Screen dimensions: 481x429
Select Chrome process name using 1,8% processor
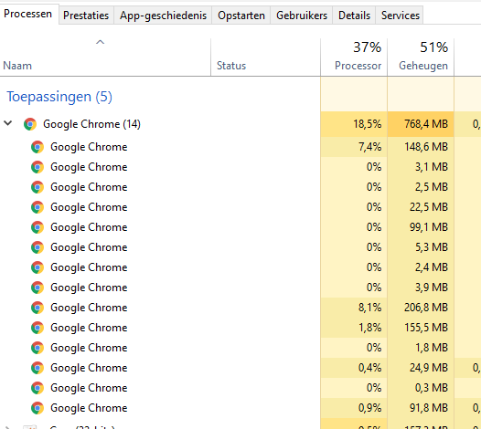[89, 328]
